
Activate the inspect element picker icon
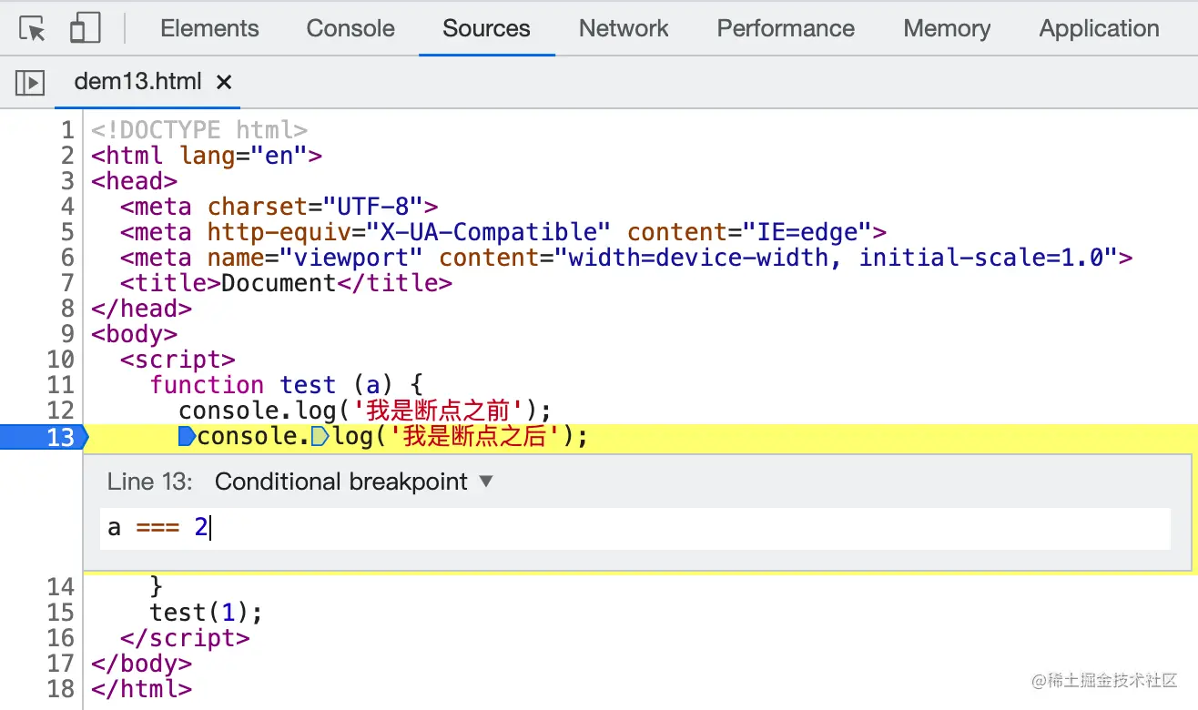32,29
